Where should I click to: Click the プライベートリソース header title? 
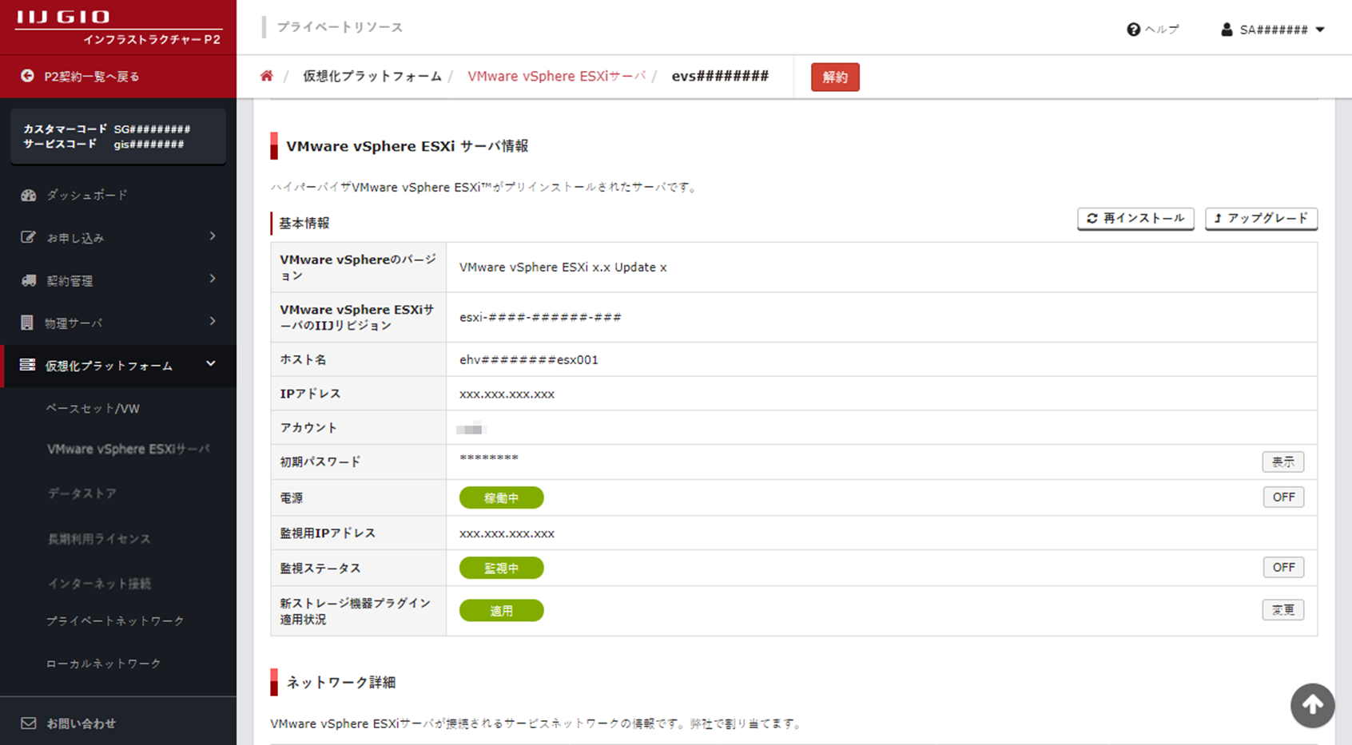(x=340, y=27)
